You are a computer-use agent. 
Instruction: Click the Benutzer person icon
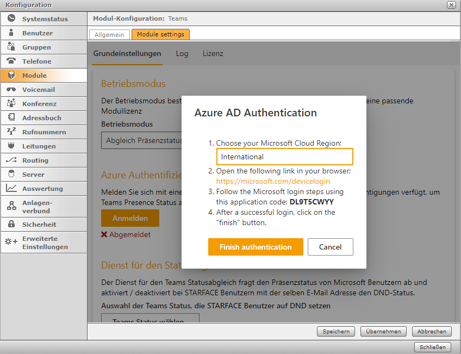click(x=11, y=32)
